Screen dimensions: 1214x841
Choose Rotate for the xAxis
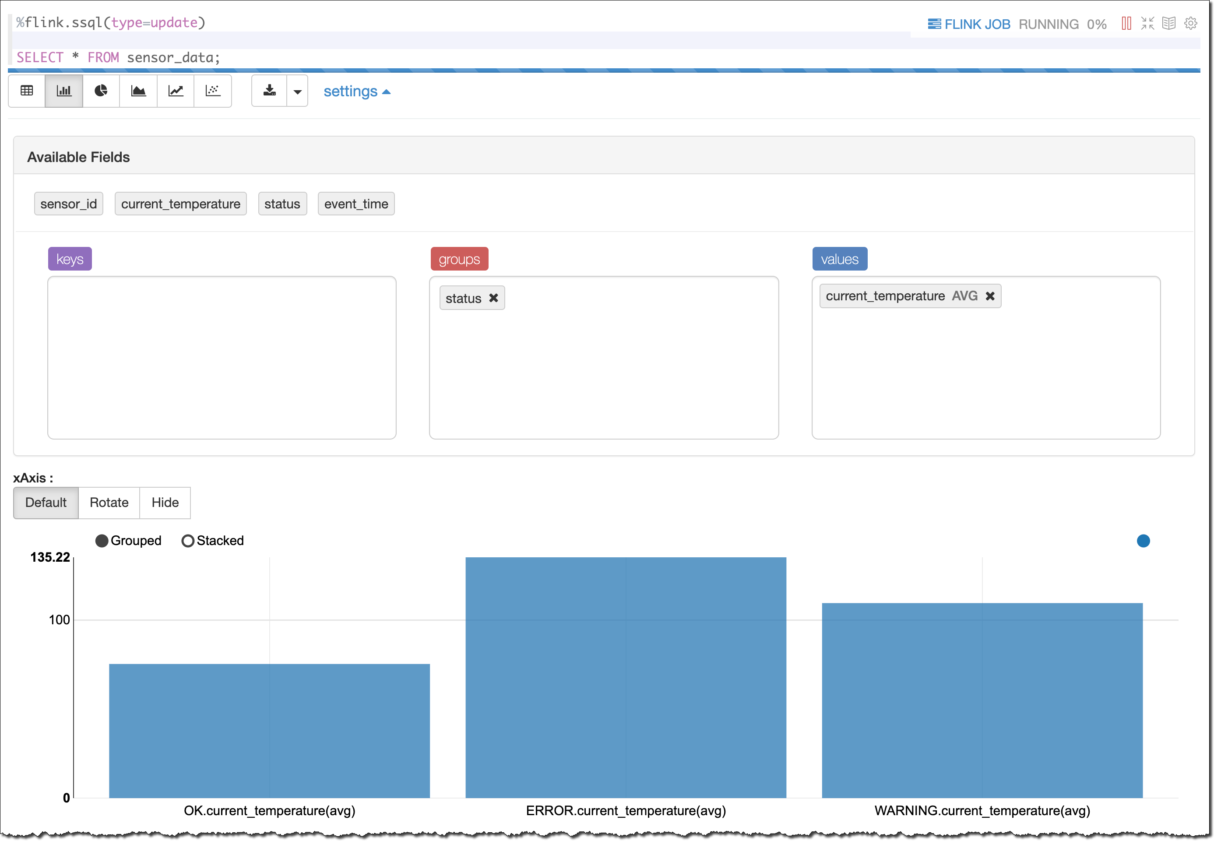pos(109,502)
